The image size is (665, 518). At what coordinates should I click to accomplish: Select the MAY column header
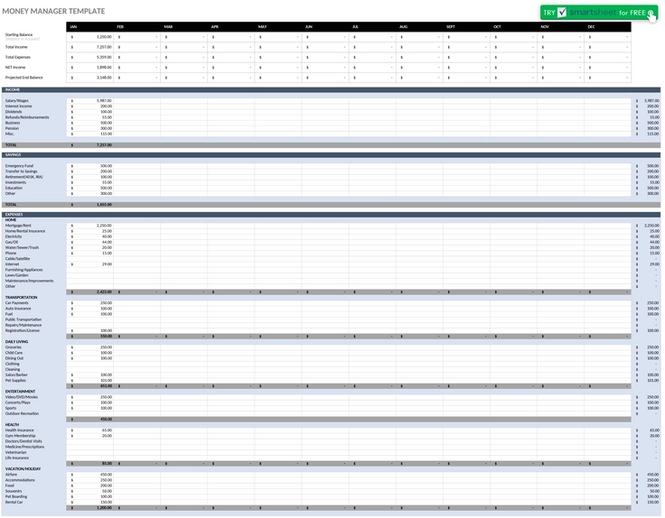tap(262, 27)
